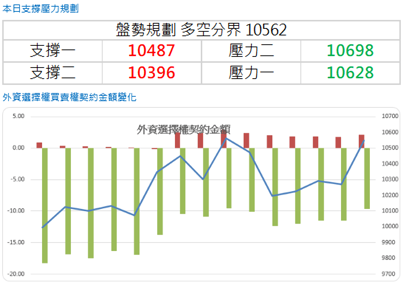
Task: Click the 支撐二 label cell
Action: point(52,72)
